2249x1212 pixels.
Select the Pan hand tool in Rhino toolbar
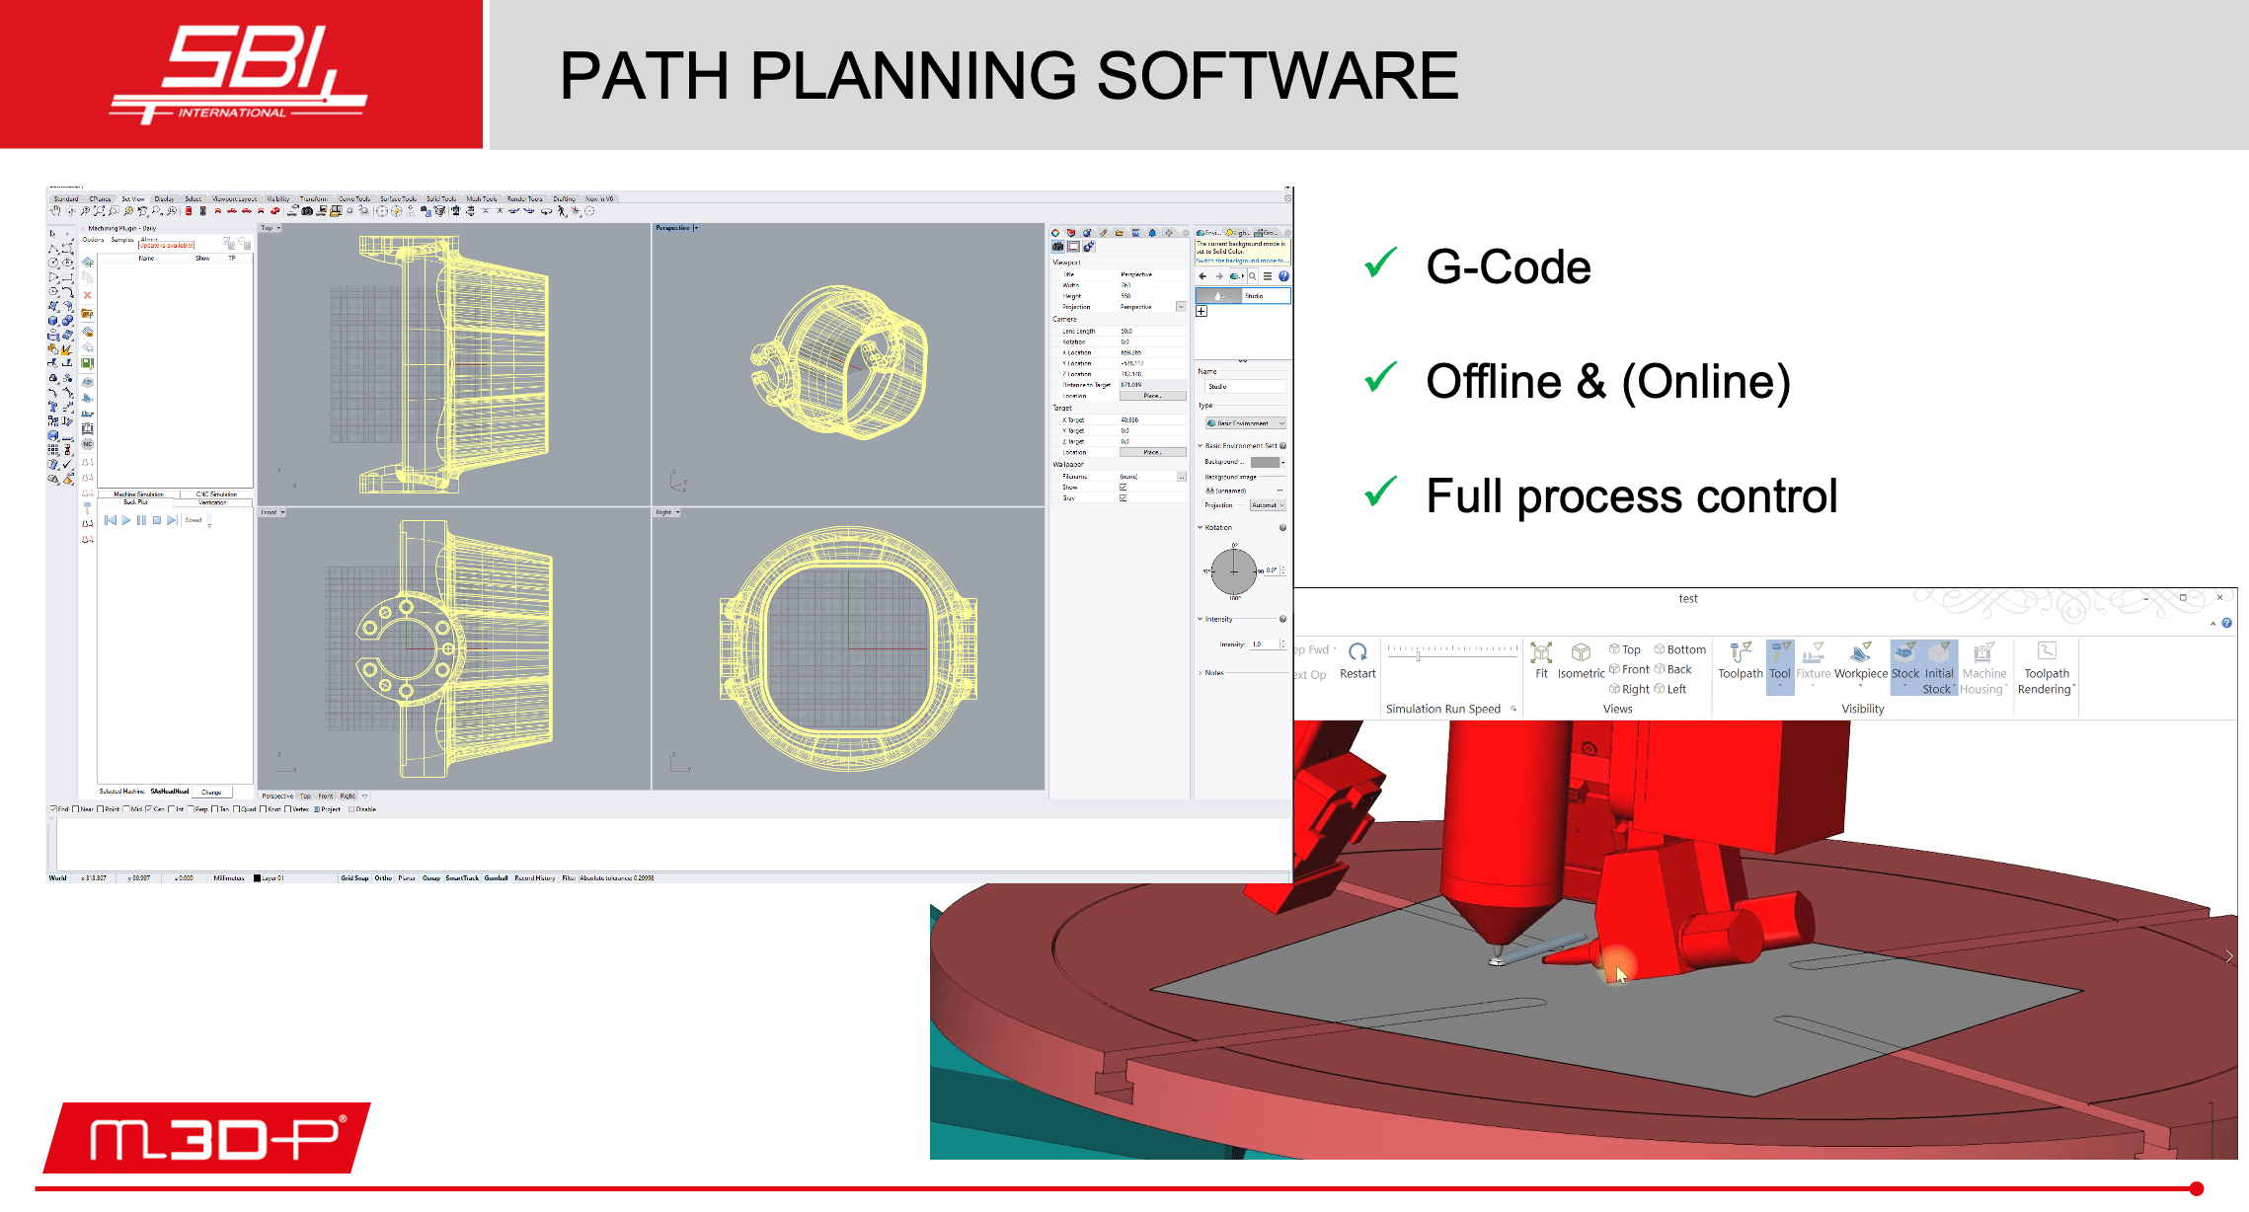[x=55, y=211]
